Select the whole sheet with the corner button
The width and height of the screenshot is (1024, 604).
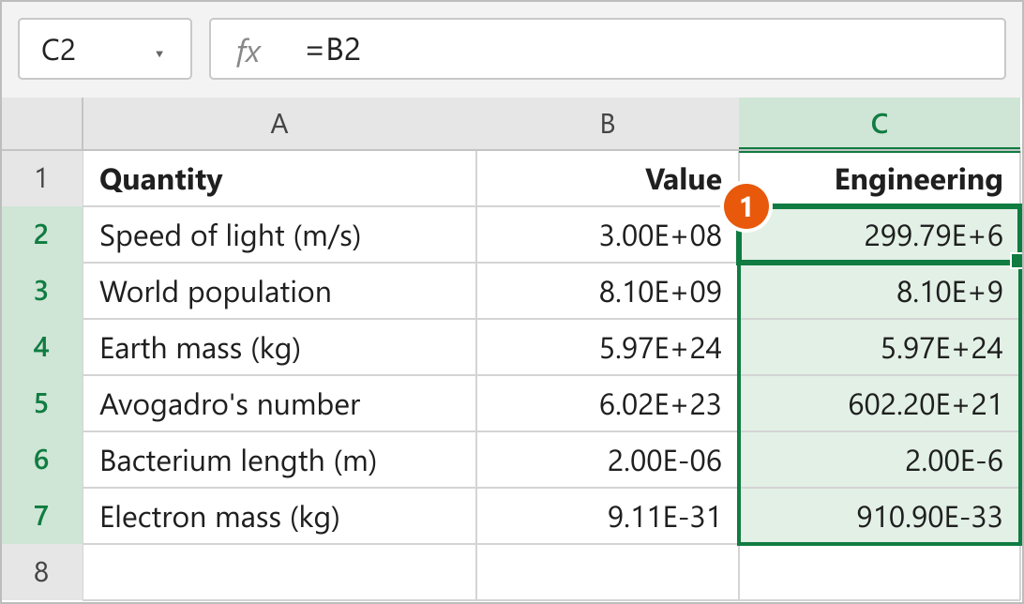click(42, 124)
